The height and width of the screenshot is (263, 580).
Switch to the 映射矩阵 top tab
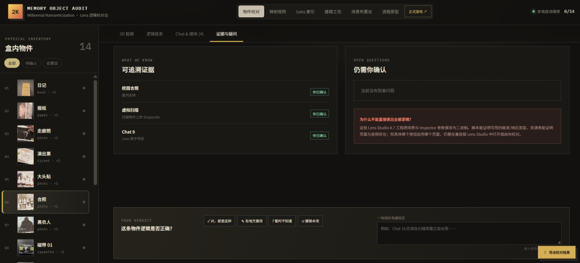coord(278,11)
